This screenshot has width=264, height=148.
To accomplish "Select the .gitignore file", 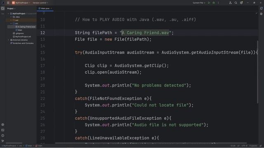I will [18, 33].
